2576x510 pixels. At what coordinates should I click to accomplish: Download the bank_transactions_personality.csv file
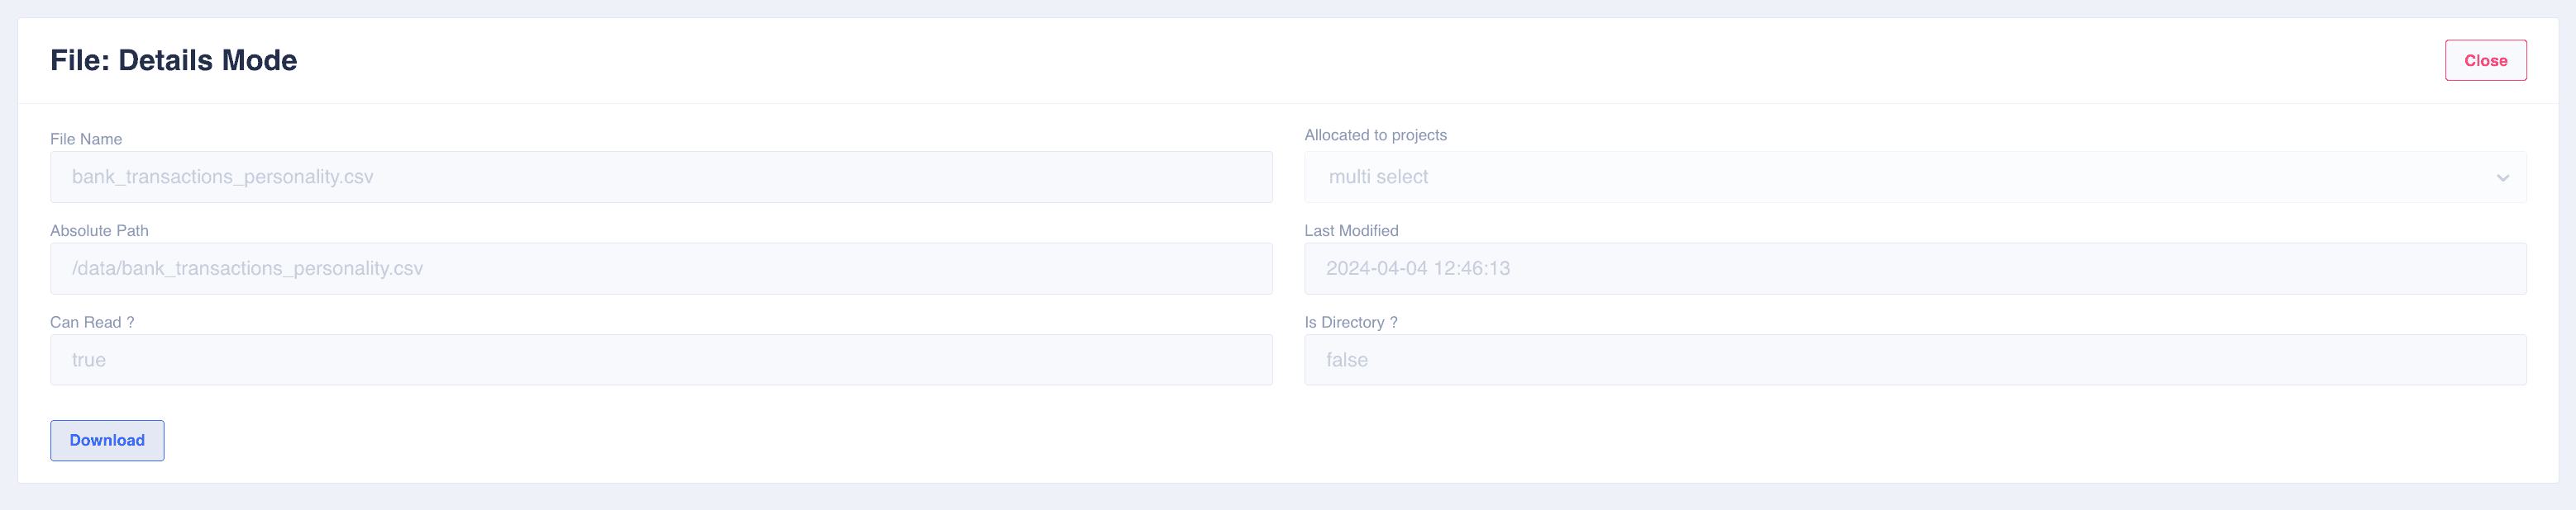tap(107, 440)
